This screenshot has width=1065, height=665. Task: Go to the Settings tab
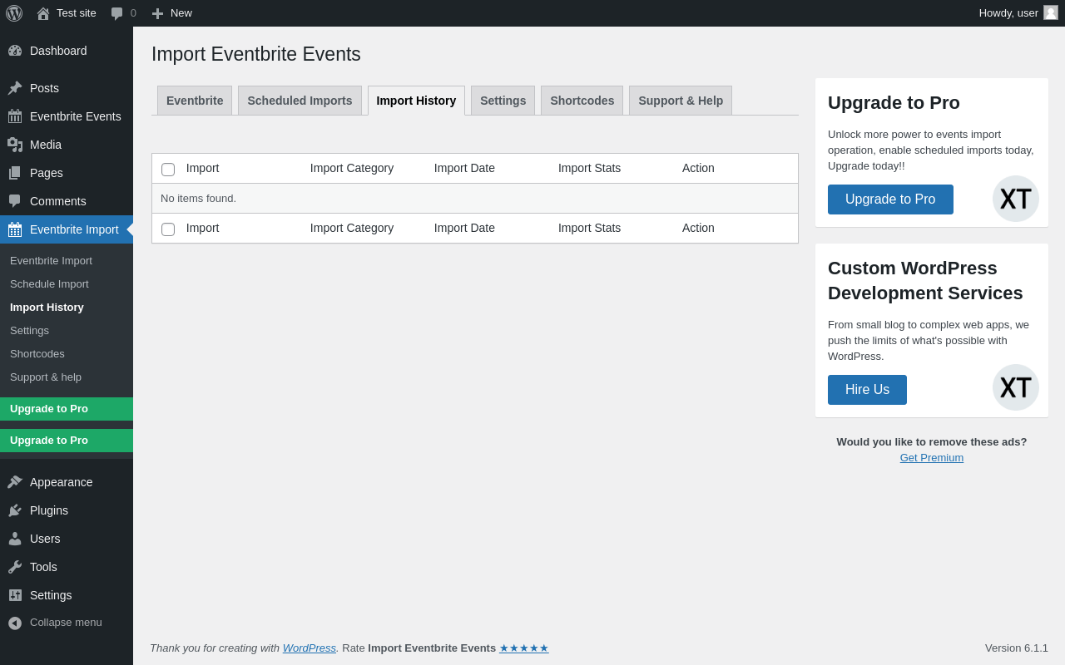tap(503, 101)
